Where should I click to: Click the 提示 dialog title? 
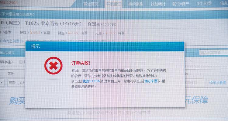tap(35, 46)
